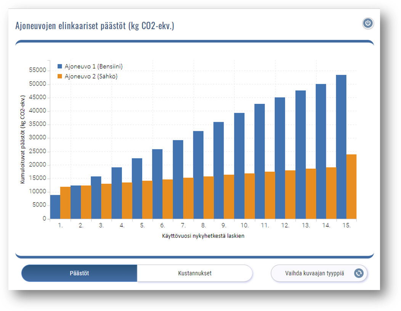Screen dimensions: 401x311
Task: Click the orange legend square for Sähkö
Action: pos(60,76)
